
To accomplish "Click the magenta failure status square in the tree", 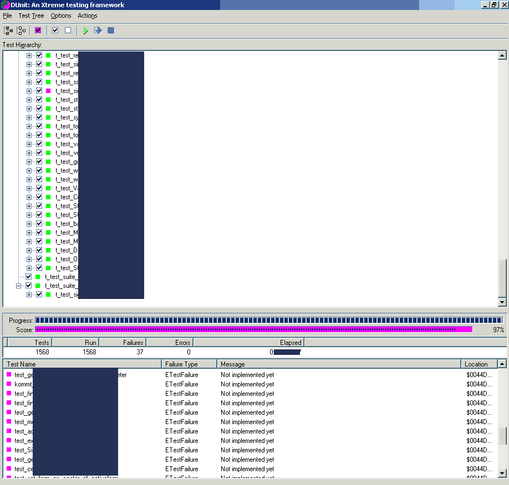I will click(x=48, y=91).
